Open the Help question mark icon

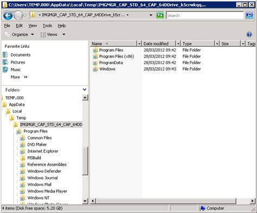click(x=249, y=34)
